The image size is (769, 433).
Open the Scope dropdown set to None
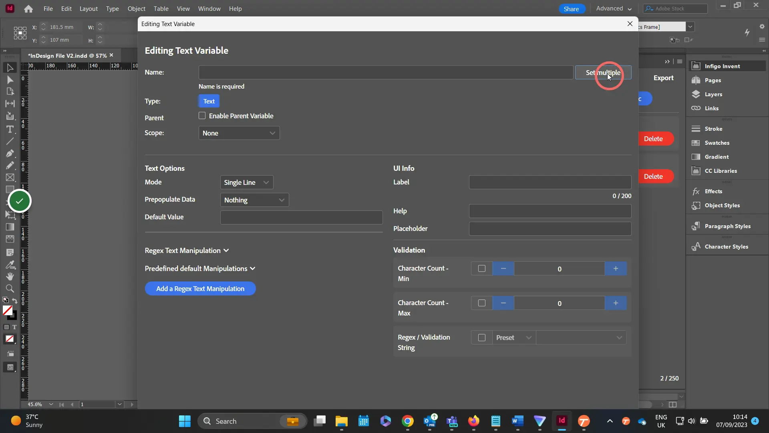coord(239,133)
